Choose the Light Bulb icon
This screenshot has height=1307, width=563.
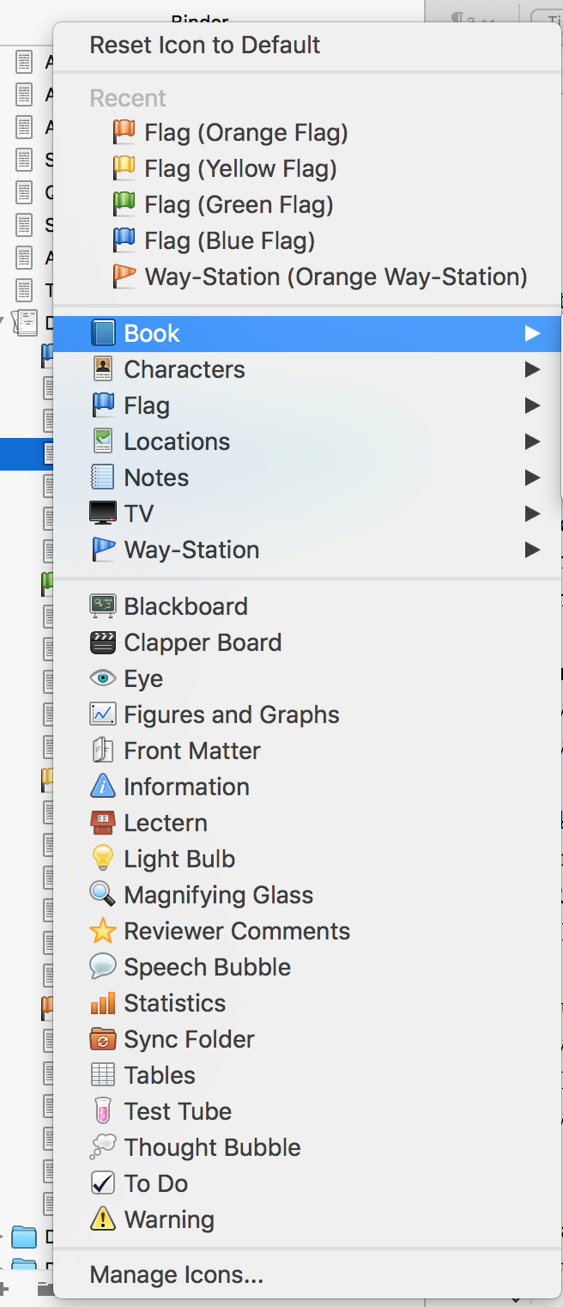(x=103, y=859)
